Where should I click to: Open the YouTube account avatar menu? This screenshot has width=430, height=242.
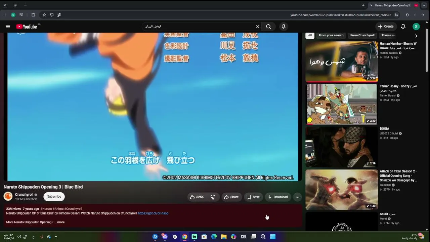(416, 27)
